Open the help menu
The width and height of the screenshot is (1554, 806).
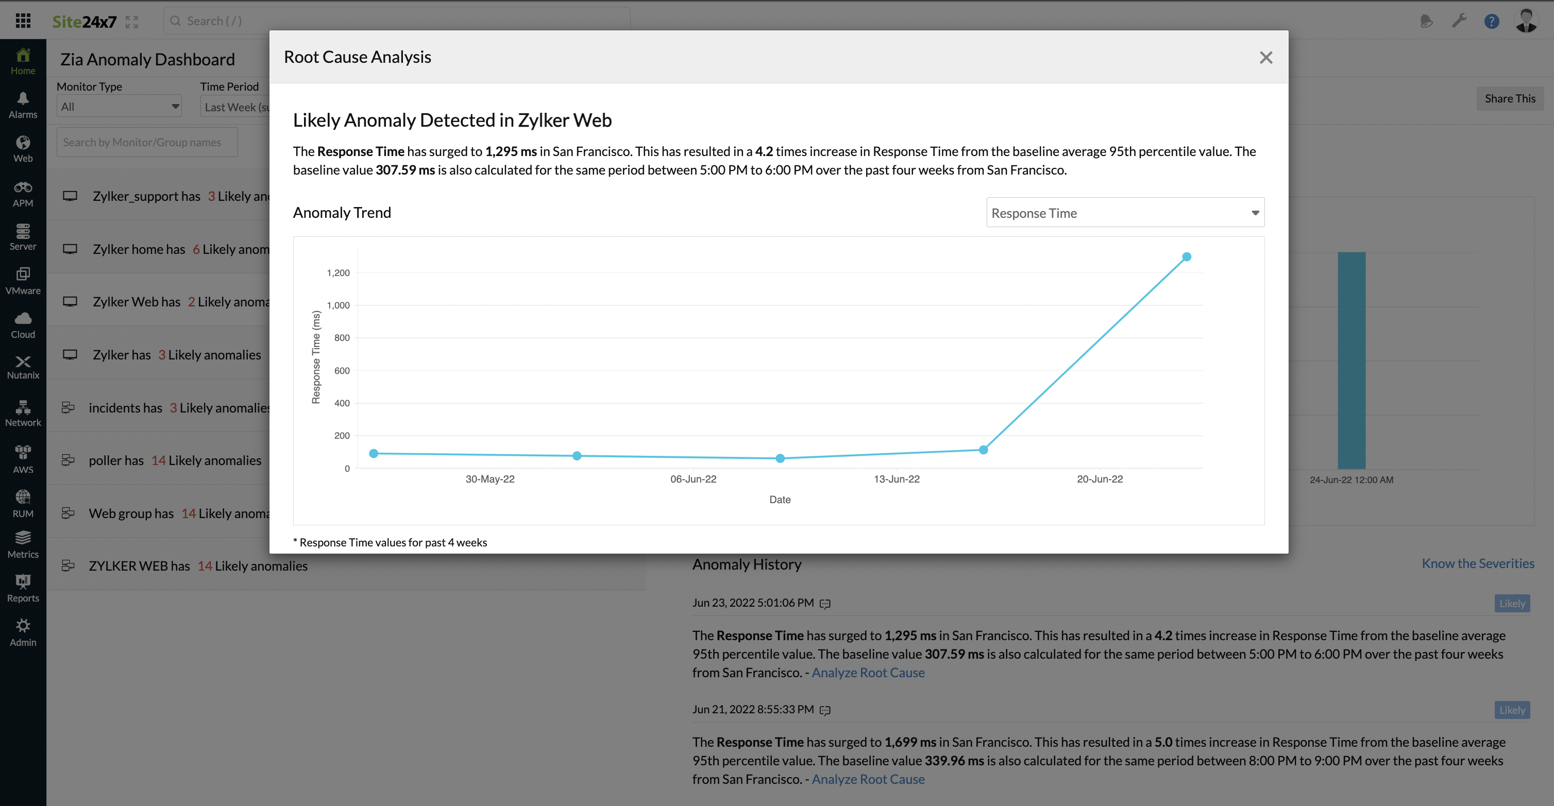pyautogui.click(x=1492, y=21)
